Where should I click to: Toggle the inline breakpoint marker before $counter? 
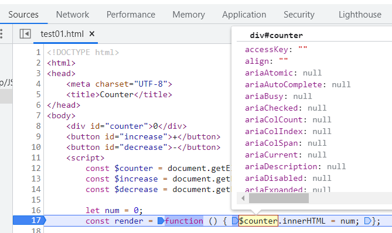pos(235,221)
